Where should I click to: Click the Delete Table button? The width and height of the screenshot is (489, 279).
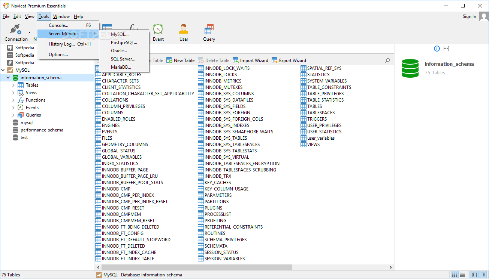[213, 60]
